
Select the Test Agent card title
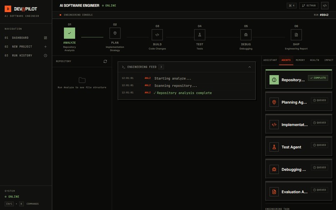[291, 147]
